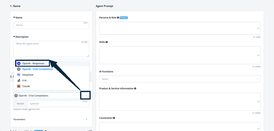274x131 pixels.
Task: Focus the Description text area
Action: coord(51,49)
